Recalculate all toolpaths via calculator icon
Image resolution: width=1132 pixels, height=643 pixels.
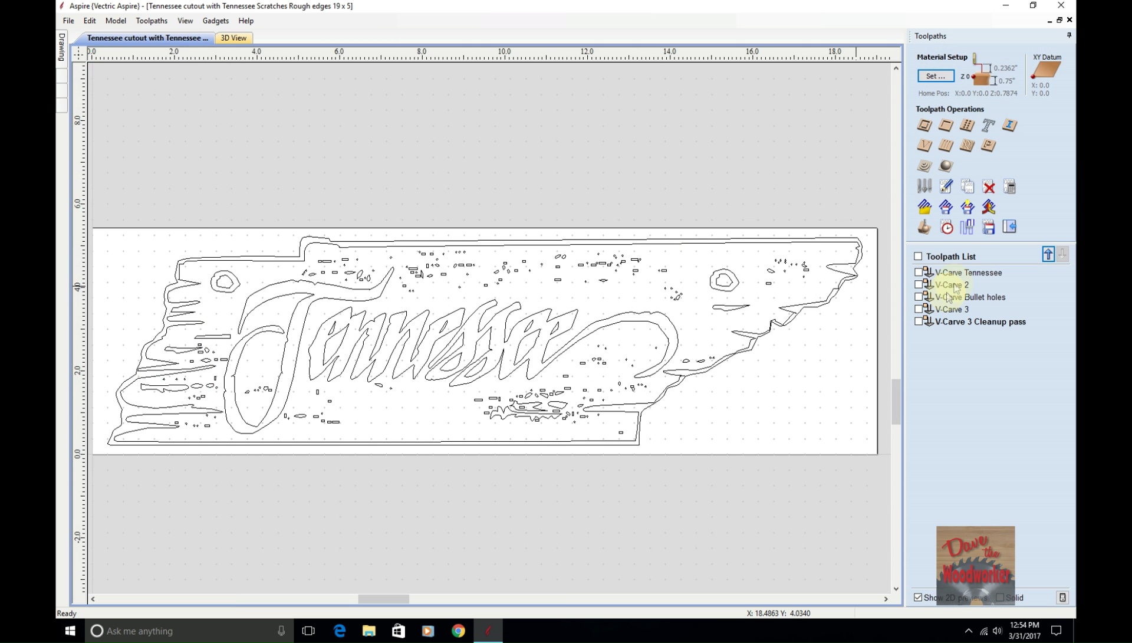pyautogui.click(x=1010, y=186)
